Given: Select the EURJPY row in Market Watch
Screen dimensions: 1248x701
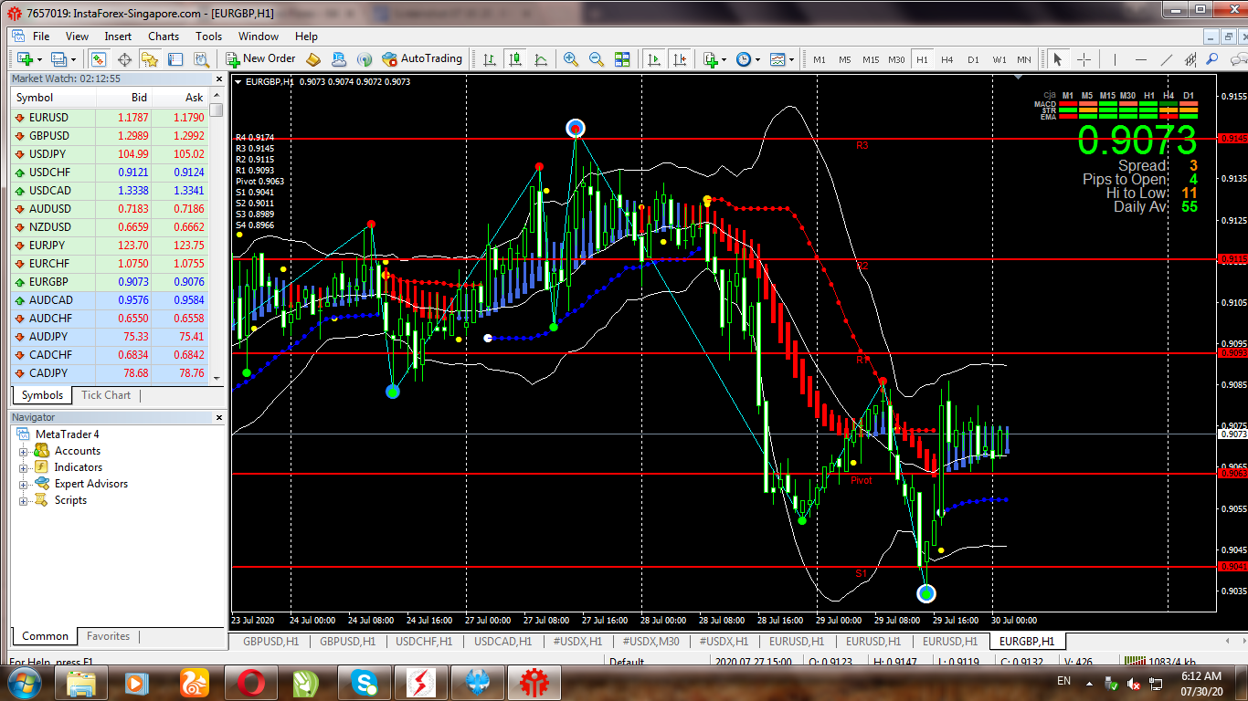Looking at the screenshot, I should click(x=110, y=246).
